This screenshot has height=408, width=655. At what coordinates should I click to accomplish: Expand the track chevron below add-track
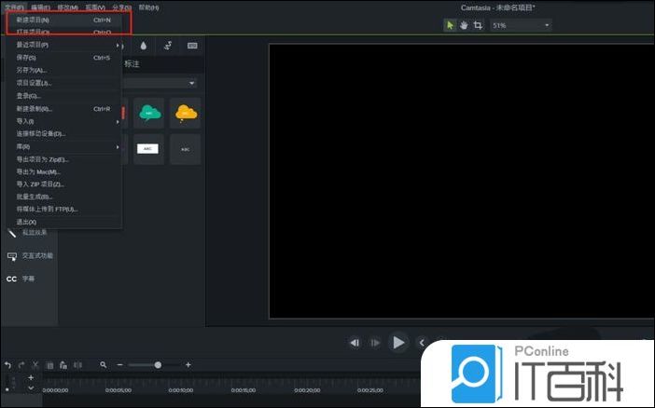31,388
